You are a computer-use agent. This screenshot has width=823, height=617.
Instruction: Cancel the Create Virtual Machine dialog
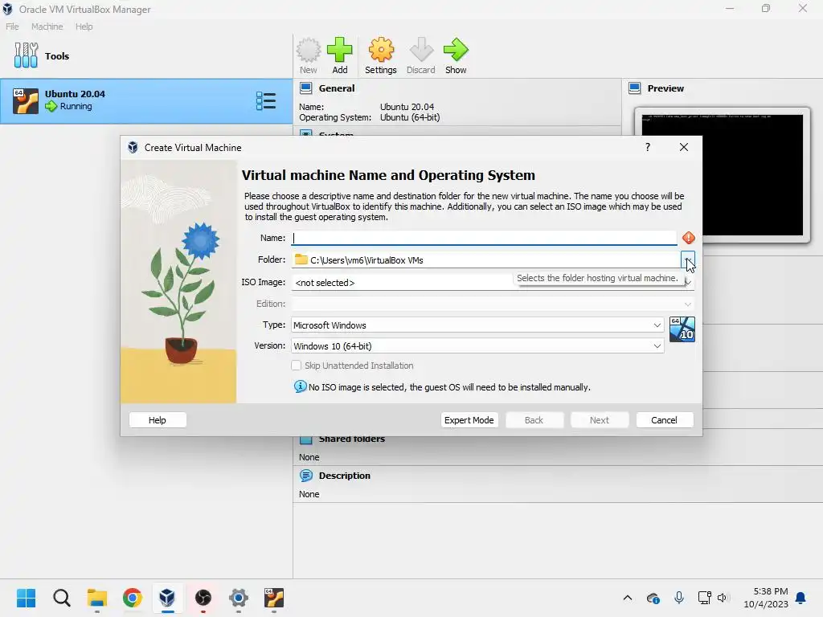click(665, 419)
